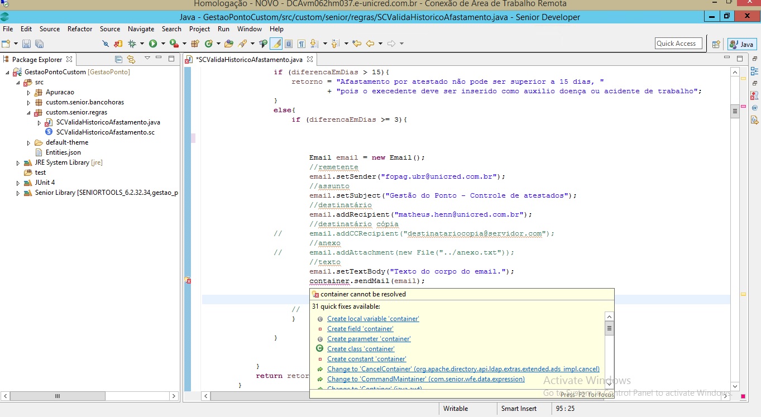
Task: Click the Quick Access search field
Action: [x=678, y=44]
